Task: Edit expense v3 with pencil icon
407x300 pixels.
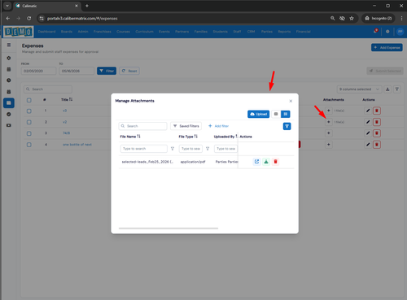Action: (368, 111)
